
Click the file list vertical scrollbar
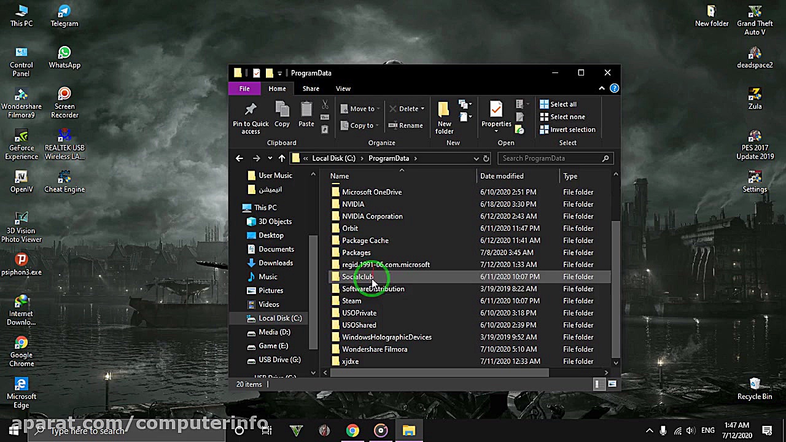click(616, 289)
